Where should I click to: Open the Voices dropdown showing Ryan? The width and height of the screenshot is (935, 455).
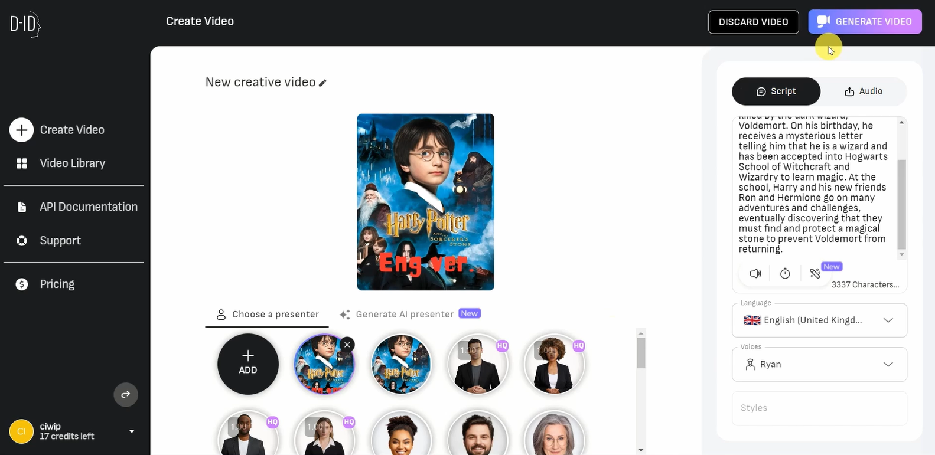click(819, 364)
